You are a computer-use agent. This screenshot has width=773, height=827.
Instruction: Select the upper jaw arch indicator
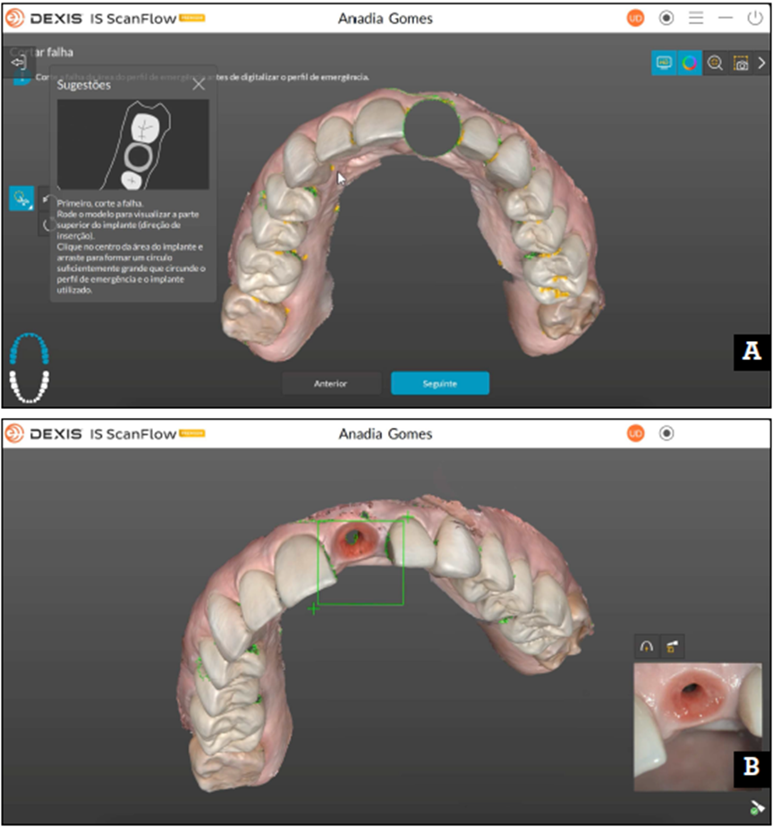coord(29,349)
